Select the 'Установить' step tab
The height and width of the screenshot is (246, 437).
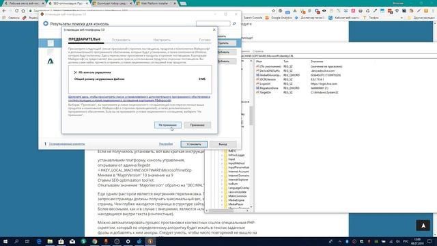click(121, 40)
